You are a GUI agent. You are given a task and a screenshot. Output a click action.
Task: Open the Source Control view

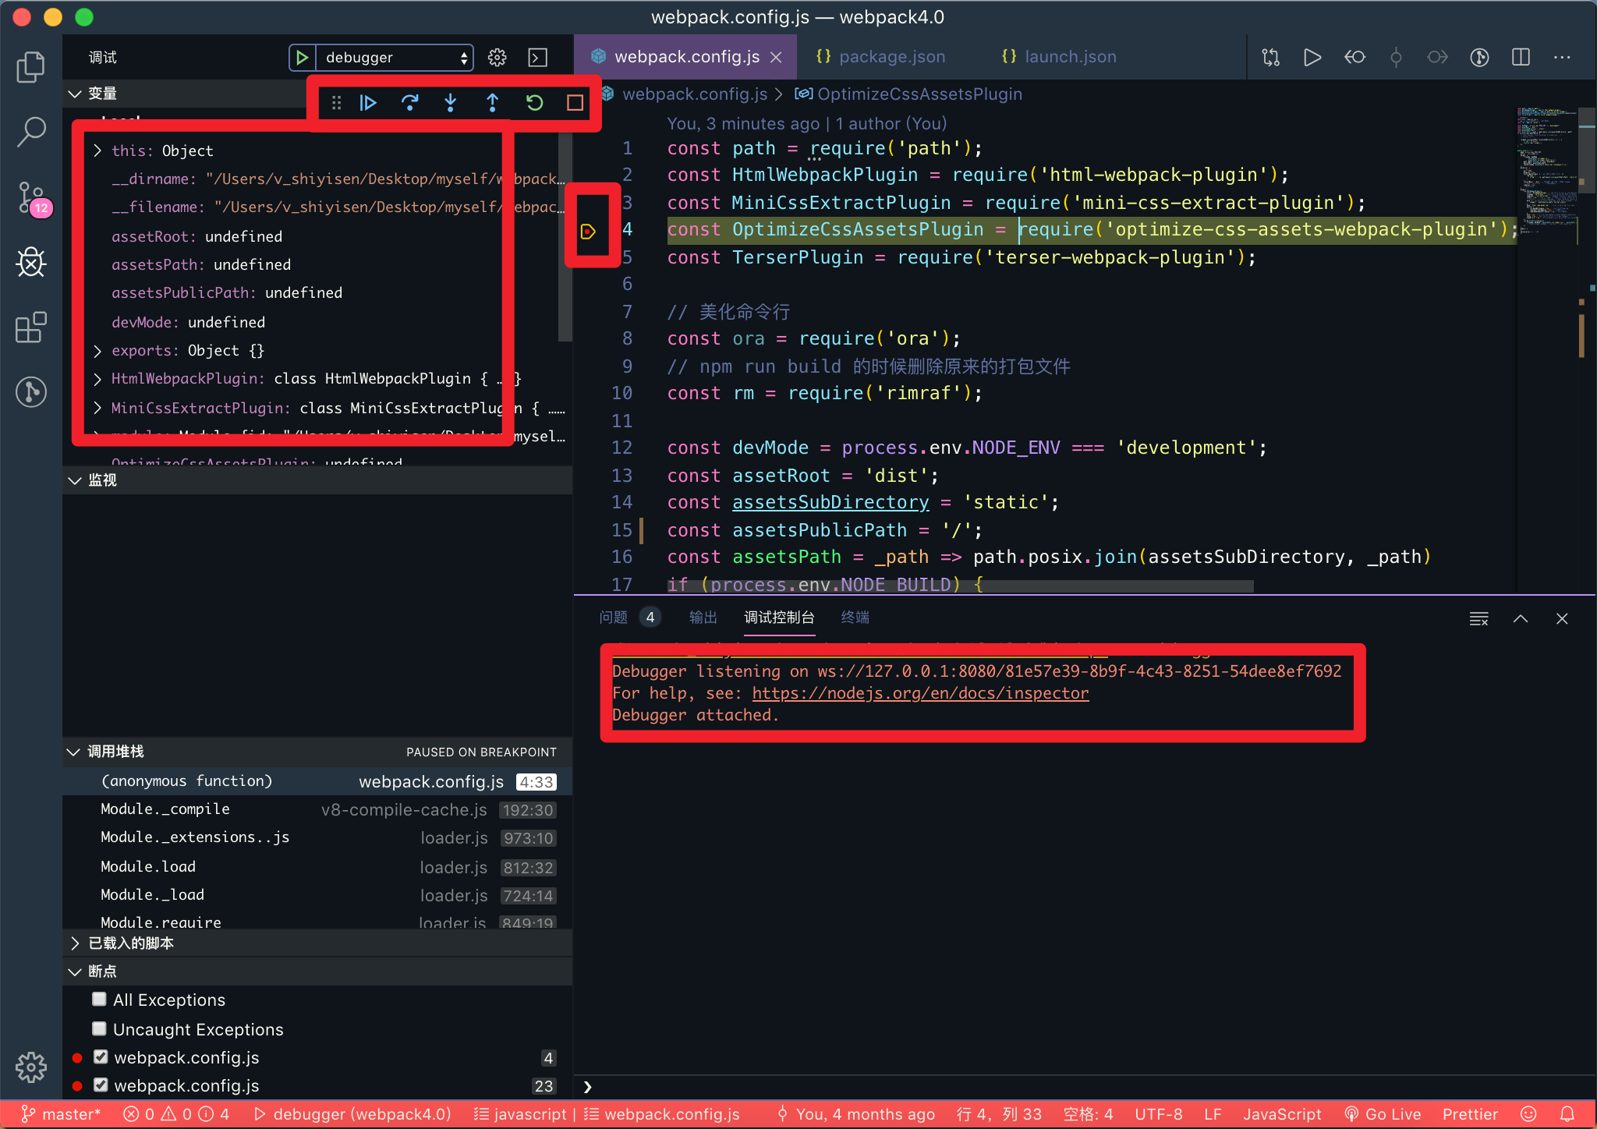click(30, 197)
